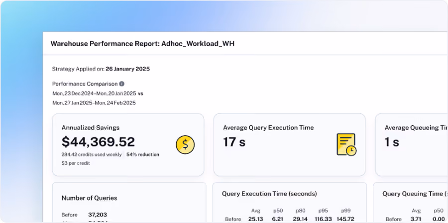Viewport: 448px width, 223px height.
Task: Select the Mon, 23 Dec 2024–Mon, 20 Jan 2025 range
Action: click(94, 93)
